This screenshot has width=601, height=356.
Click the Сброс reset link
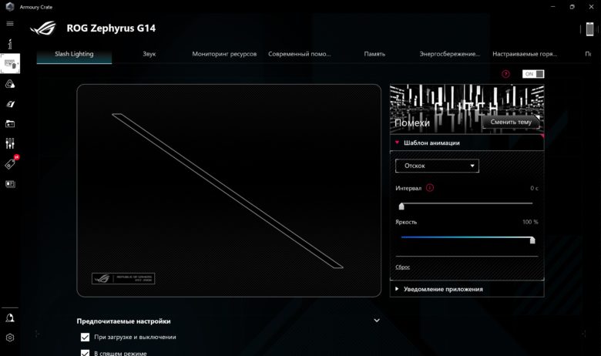pos(402,267)
